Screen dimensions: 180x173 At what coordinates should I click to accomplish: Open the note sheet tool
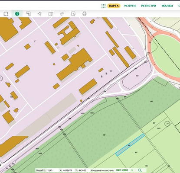tap(73, 14)
